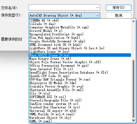This screenshot has height=124, width=137.
Task: Select OpenFlight Scene Description Database
Action: (x=80, y=72)
